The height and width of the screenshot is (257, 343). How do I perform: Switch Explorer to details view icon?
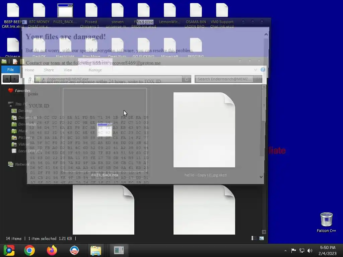point(254,238)
